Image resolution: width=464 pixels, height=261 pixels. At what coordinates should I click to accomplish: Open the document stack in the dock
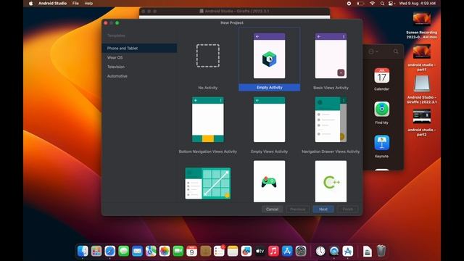[368, 251]
